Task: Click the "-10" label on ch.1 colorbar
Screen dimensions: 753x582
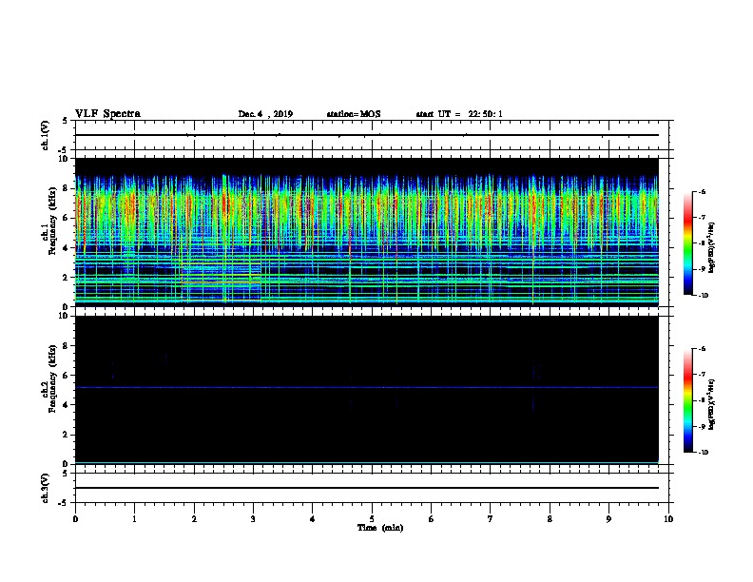Action: click(703, 295)
